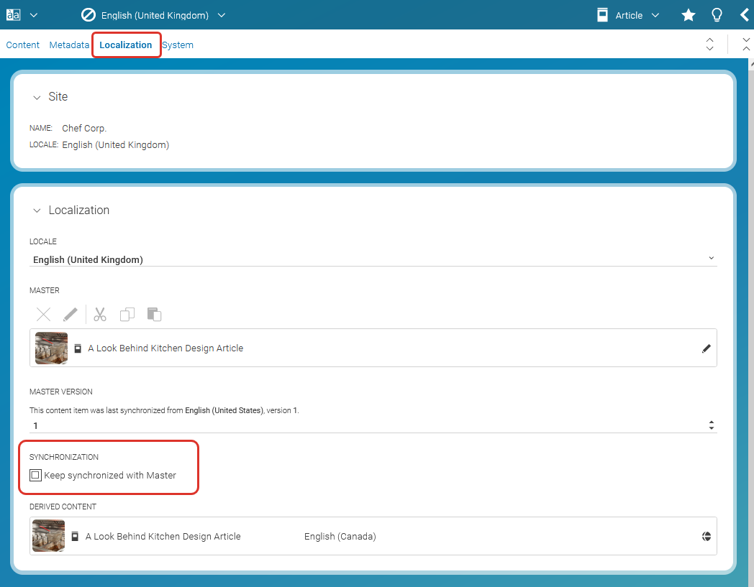This screenshot has height=587, width=754.
Task: Select the cut scissors icon under Master
Action: tap(99, 314)
